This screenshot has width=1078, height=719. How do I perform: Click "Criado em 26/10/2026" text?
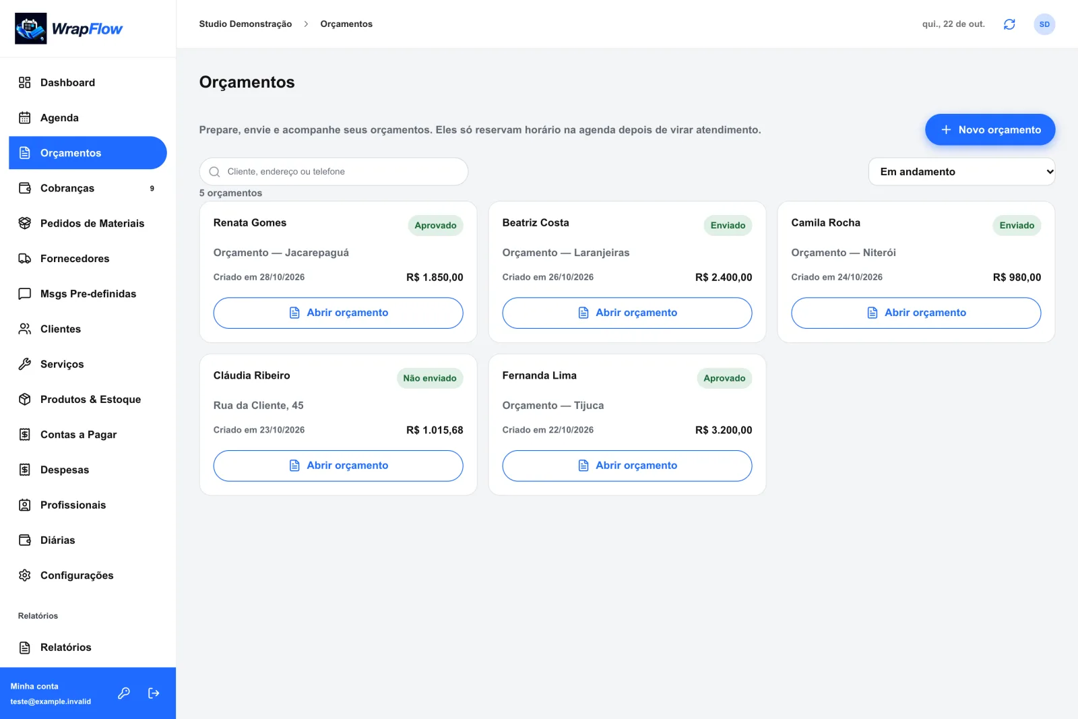pyautogui.click(x=548, y=277)
